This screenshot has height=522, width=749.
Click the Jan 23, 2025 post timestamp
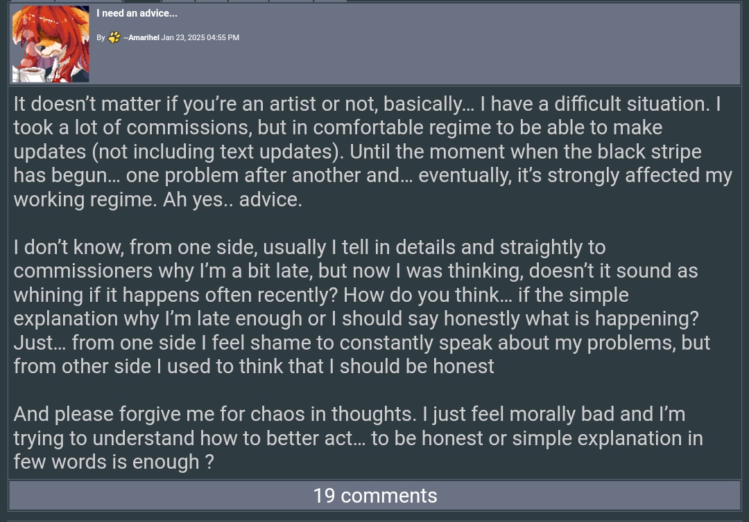[x=200, y=37]
